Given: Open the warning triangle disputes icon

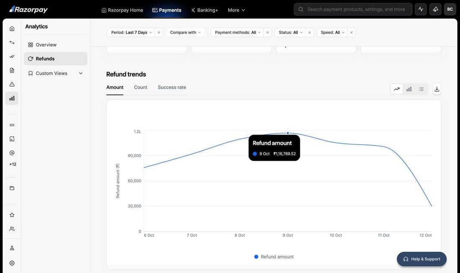Looking at the screenshot, I should point(12,84).
